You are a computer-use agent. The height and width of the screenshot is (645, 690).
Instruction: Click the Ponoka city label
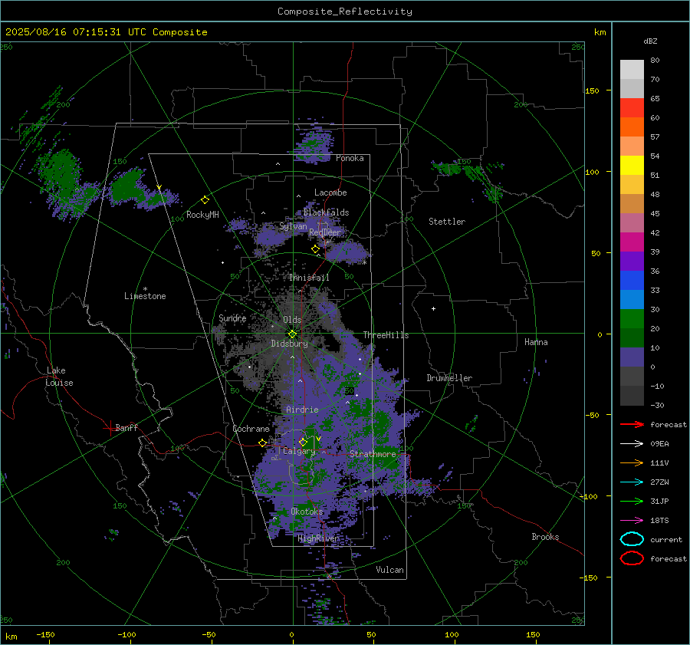tap(350, 158)
